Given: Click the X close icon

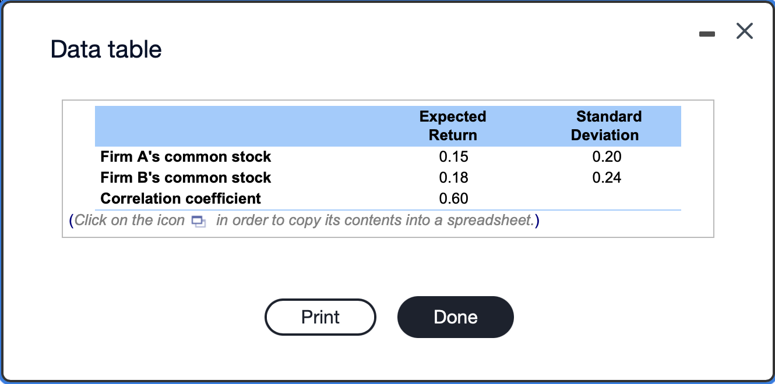Looking at the screenshot, I should [x=744, y=32].
